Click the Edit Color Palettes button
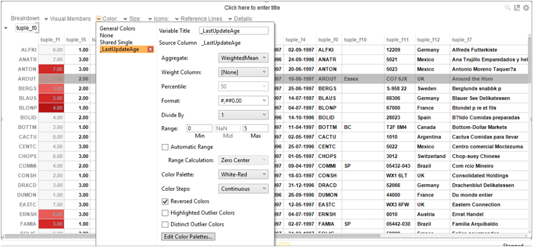533x247 pixels. click(x=188, y=237)
